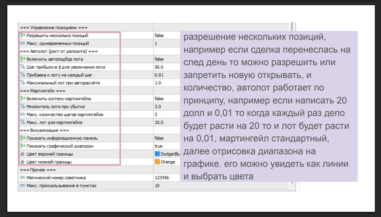
Task: Click the integer icon beside "Макс. одновременных позиций"
Action: (22, 43)
